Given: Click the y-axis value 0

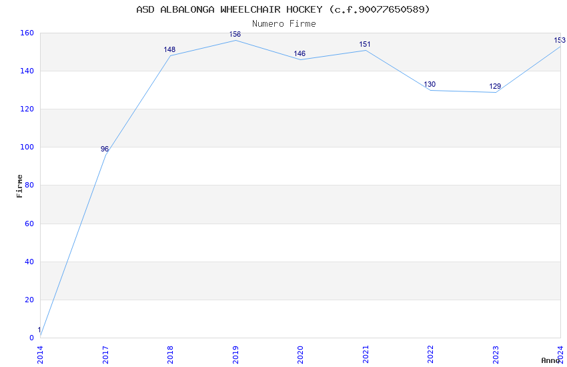Looking at the screenshot, I should [32, 338].
